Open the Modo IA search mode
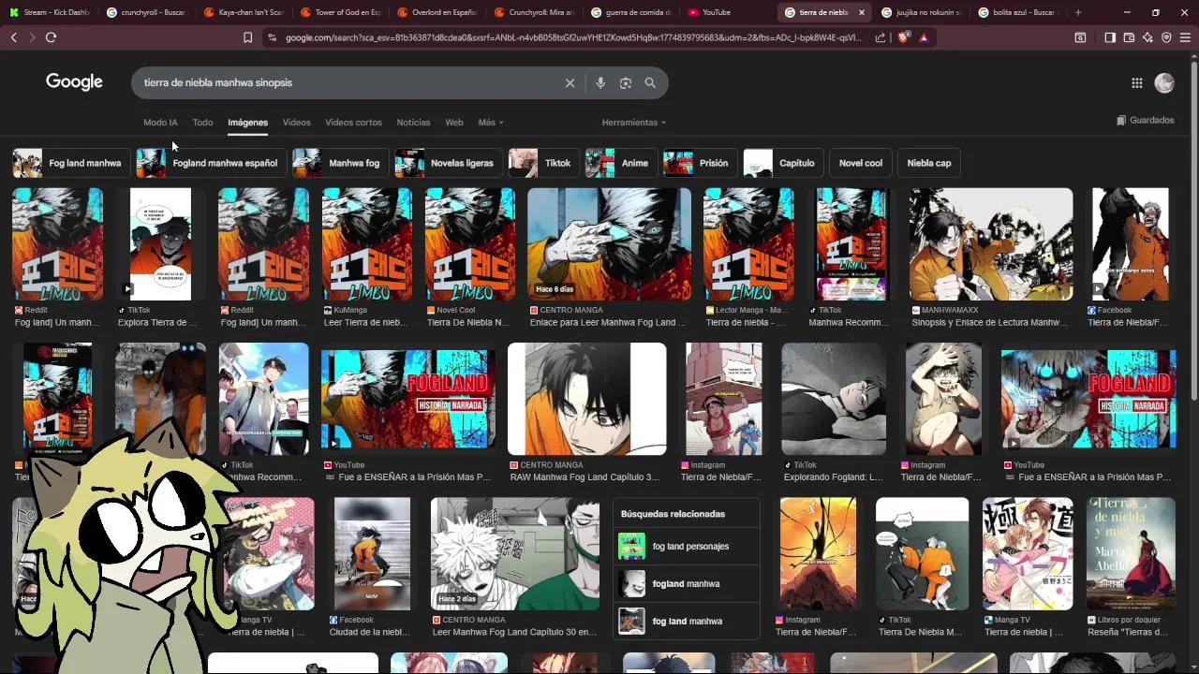This screenshot has width=1199, height=674. click(x=160, y=123)
